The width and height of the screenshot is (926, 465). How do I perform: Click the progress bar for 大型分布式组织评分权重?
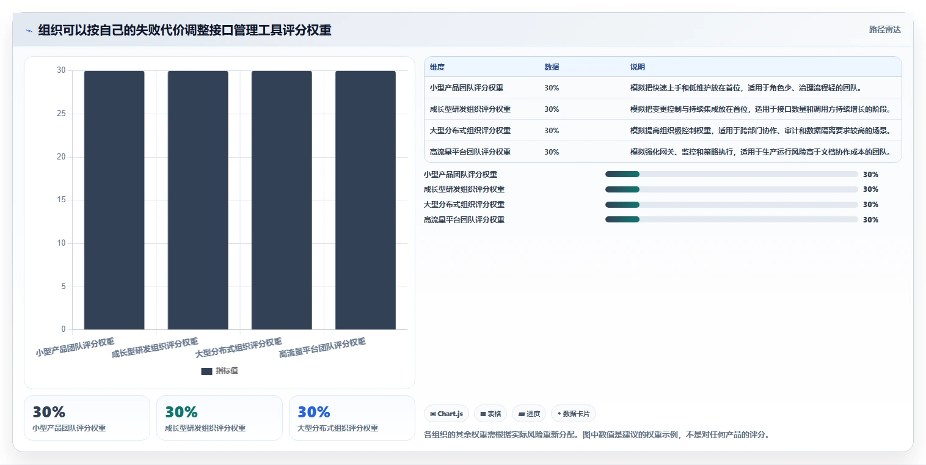pyautogui.click(x=732, y=205)
